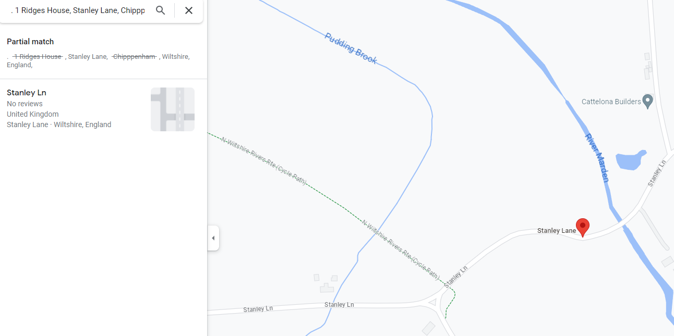Click the Stanley Lane label beside pin
This screenshot has width=674, height=336.
[x=557, y=230]
